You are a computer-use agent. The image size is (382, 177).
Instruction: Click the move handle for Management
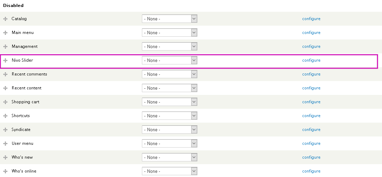(x=5, y=47)
